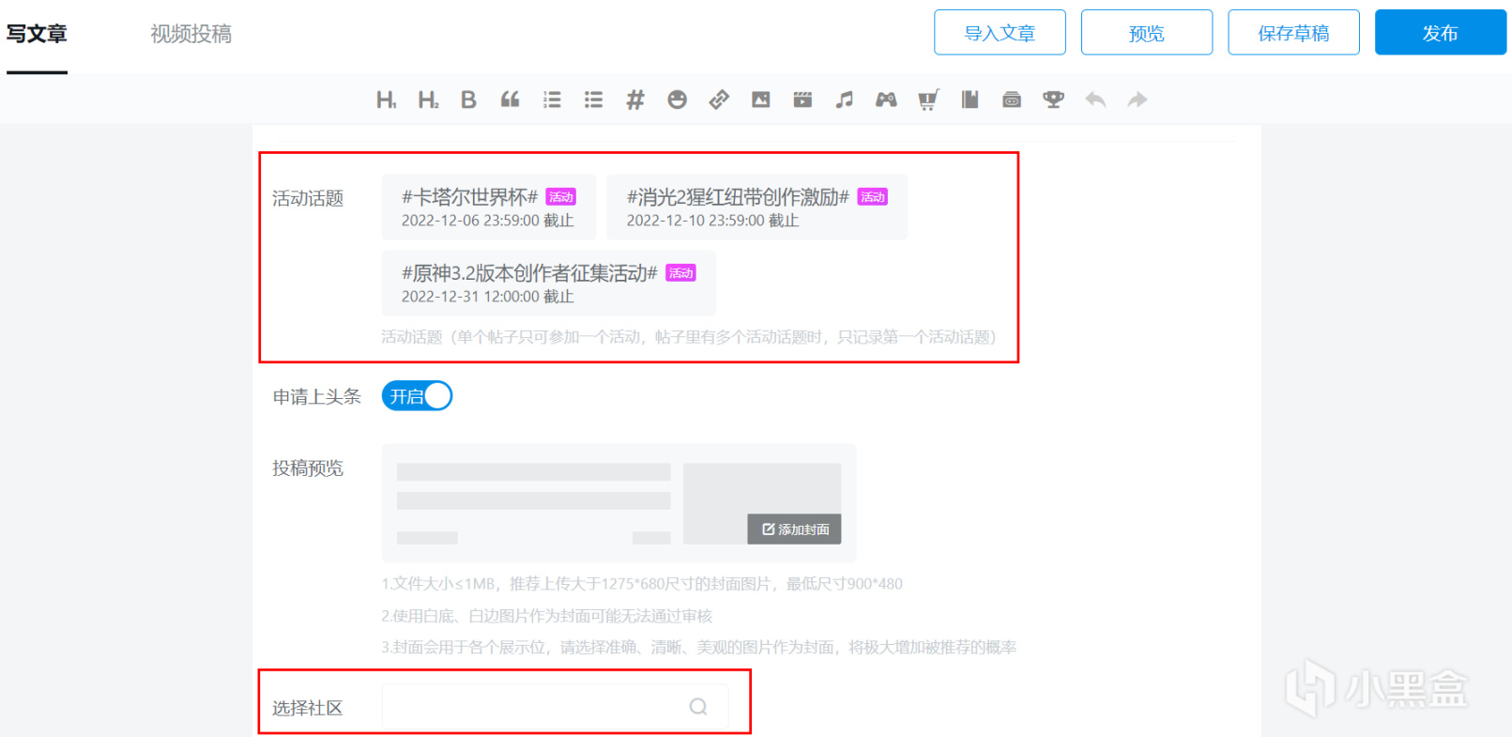1512x737 pixels.
Task: Open the emoji picker
Action: [x=677, y=100]
